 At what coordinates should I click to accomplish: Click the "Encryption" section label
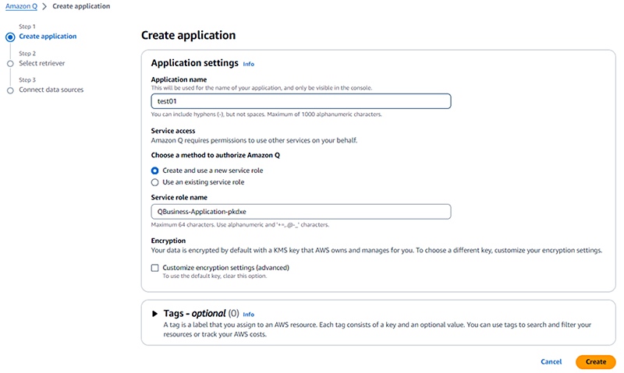click(x=168, y=241)
